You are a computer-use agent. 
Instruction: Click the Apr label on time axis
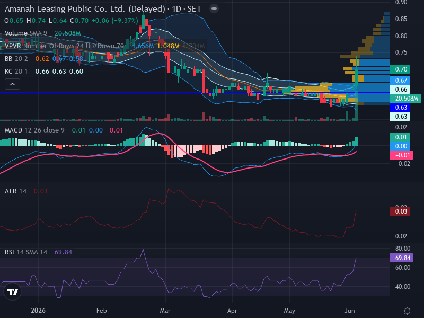[232, 311]
